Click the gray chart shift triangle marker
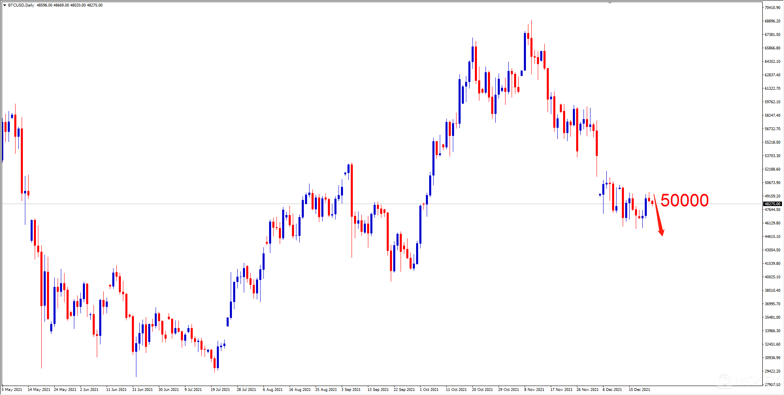The image size is (784, 395). point(610,3)
